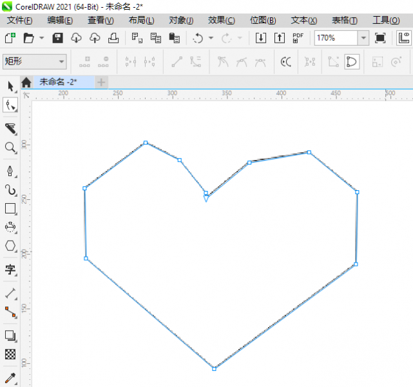Expand the undo history dropdown arrow
413x387 pixels.
coord(211,38)
